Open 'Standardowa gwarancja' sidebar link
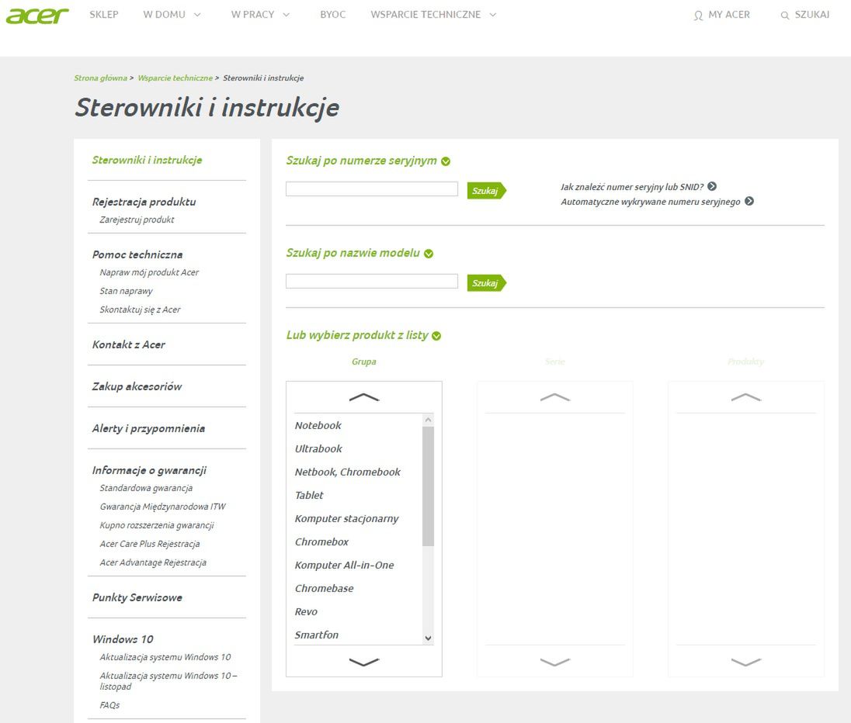Screen dimensions: 851x723 pyautogui.click(x=146, y=488)
